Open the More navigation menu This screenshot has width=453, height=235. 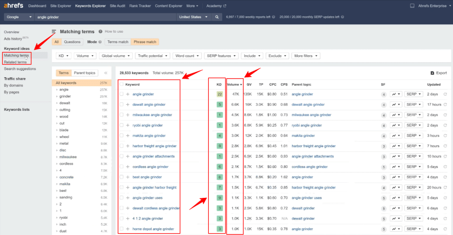pyautogui.click(x=192, y=6)
